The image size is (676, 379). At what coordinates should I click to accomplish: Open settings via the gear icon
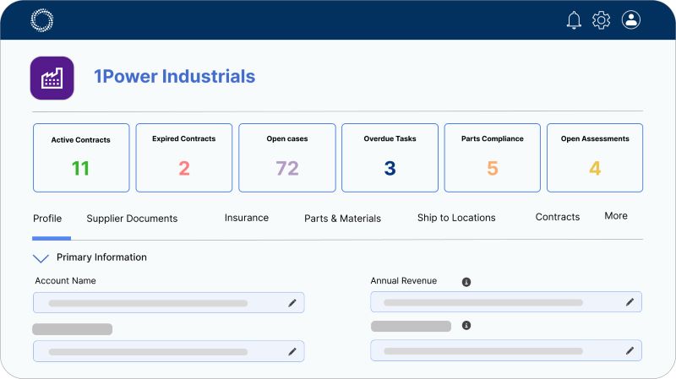(601, 20)
